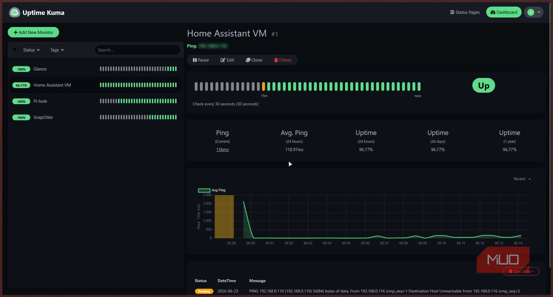Click the ping spike in the chart
Image resolution: width=553 pixels, height=297 pixels.
[x=244, y=202]
